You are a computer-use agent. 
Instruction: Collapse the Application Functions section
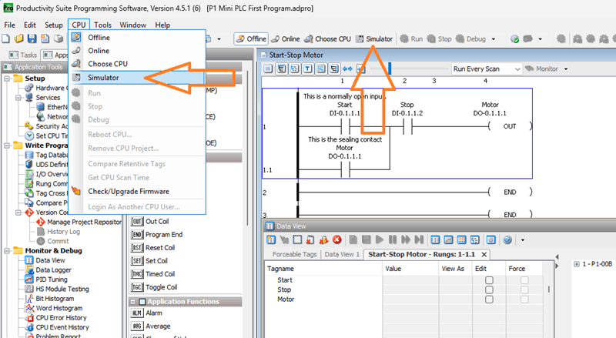click(132, 302)
